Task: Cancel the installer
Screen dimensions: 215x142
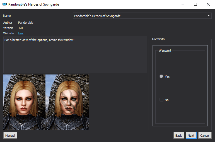Action: 205,135
